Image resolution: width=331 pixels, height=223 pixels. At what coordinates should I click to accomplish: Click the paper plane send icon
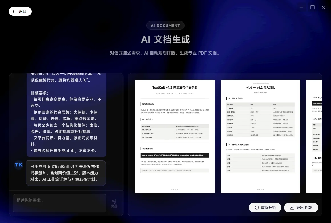tap(114, 201)
